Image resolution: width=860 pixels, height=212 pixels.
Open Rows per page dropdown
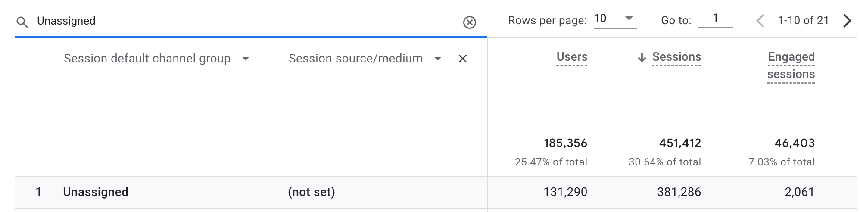click(x=615, y=19)
